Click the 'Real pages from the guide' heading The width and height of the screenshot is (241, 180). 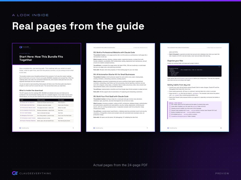[x=78, y=26]
